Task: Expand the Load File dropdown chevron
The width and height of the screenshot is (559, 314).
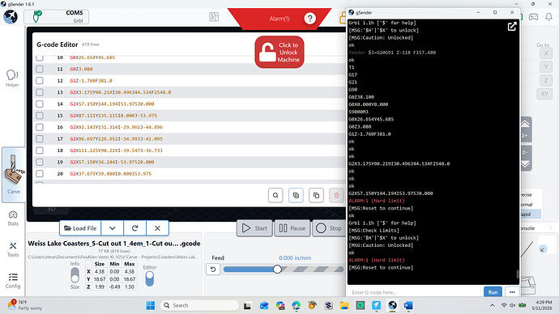Action: 113,228
